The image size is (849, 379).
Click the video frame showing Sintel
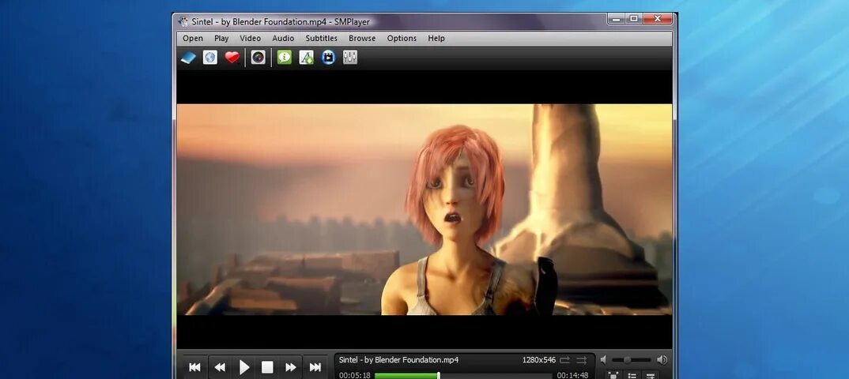pyautogui.click(x=424, y=209)
